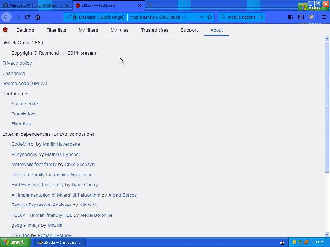Open the on-screen keyboard taskbar icon
The width and height of the screenshot is (330, 247).
[x=282, y=242]
